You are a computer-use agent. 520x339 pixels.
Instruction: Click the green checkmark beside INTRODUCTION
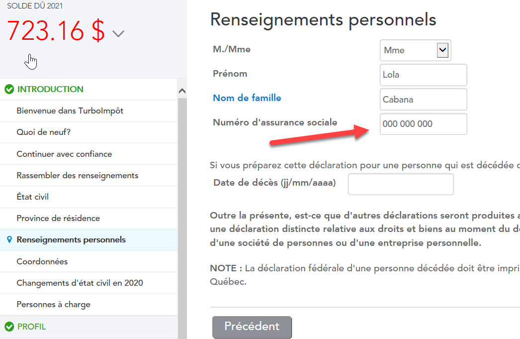click(x=9, y=90)
